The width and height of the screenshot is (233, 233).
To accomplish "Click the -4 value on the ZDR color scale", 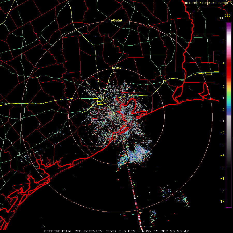I will 222,156.
